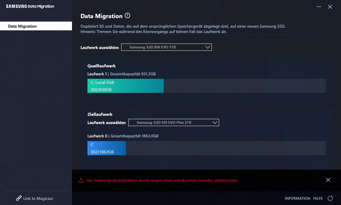Click the Samsung Data Migration logo
The height and width of the screenshot is (205, 341).
tap(30, 6)
